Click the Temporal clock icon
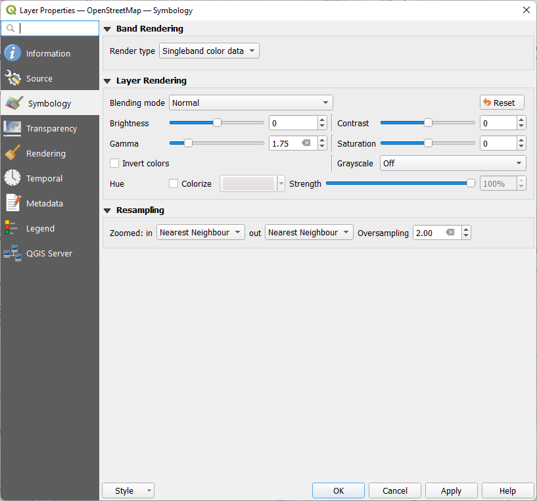 [12, 178]
